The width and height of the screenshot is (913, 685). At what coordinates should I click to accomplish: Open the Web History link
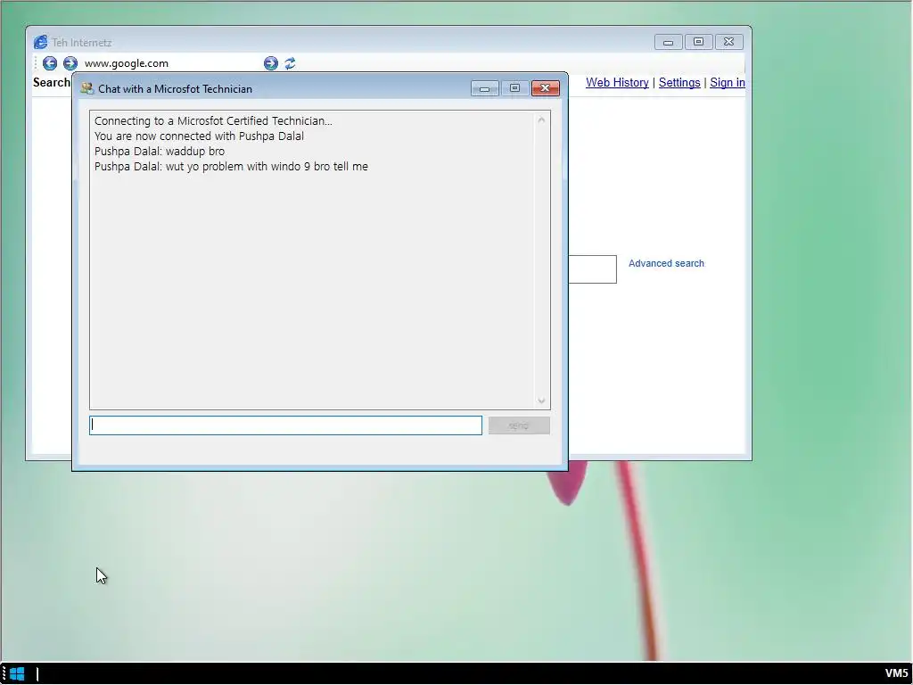(x=617, y=83)
